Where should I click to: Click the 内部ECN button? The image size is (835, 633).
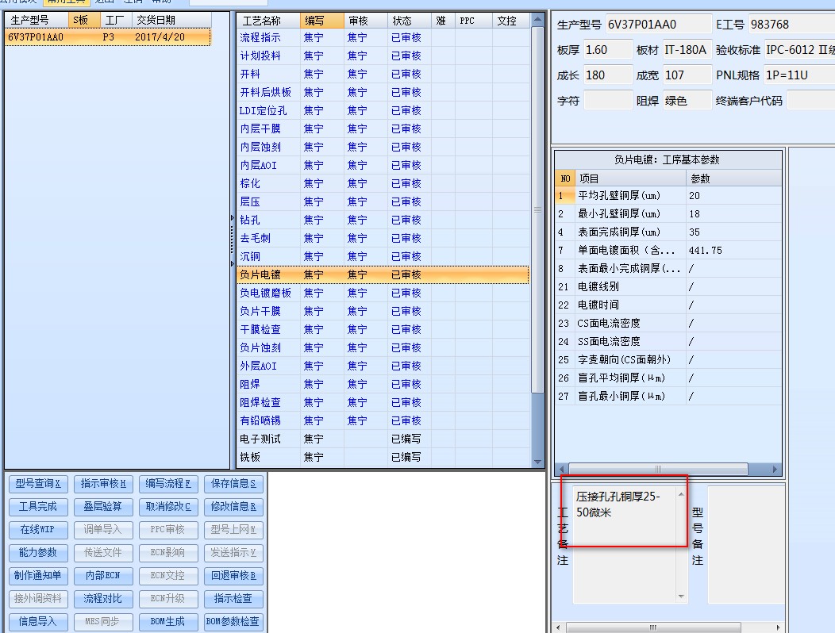pyautogui.click(x=103, y=575)
